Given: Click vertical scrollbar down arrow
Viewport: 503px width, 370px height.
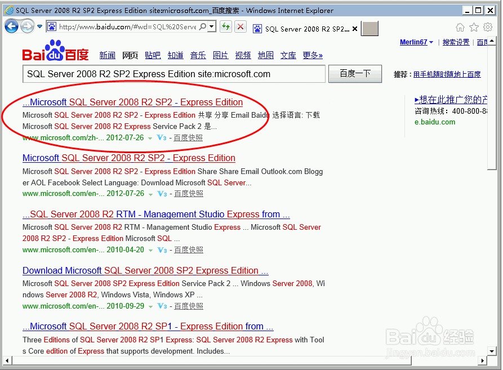Looking at the screenshot, I should click(x=492, y=351).
